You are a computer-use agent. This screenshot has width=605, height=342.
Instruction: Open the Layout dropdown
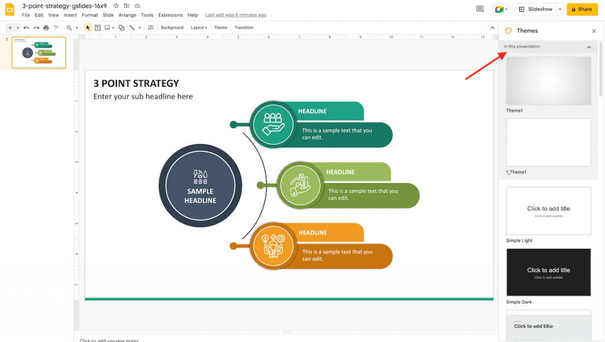(197, 27)
